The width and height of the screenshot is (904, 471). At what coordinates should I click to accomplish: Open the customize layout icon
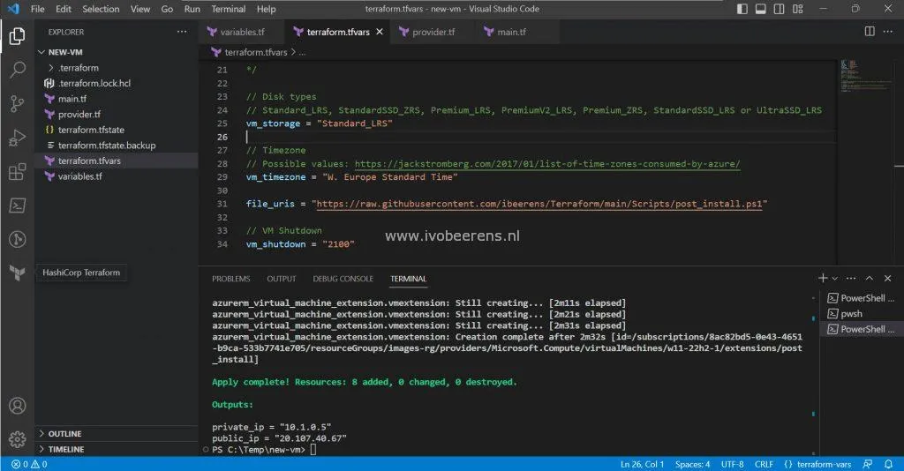tap(798, 9)
